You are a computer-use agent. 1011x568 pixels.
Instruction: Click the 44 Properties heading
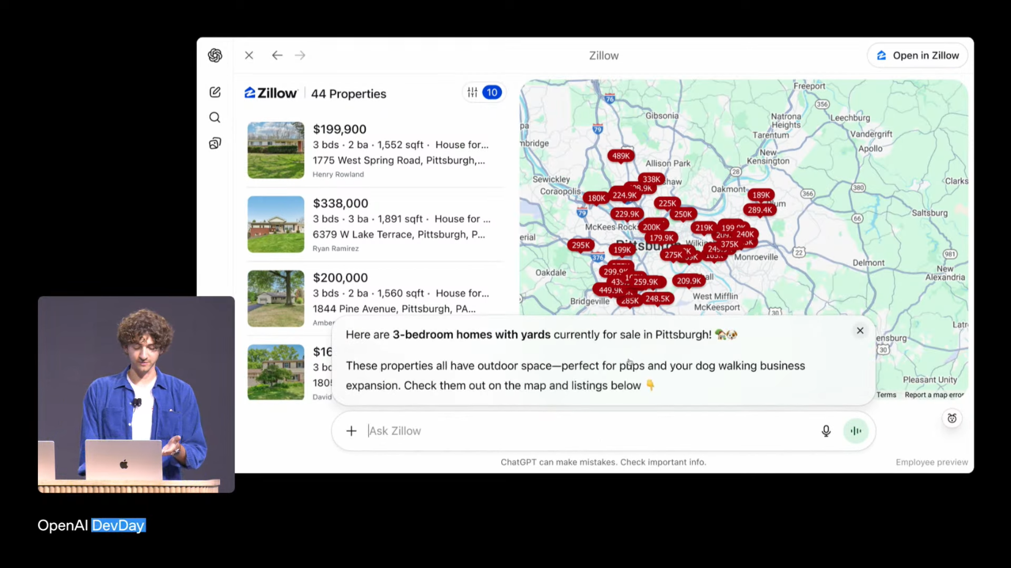348,94
